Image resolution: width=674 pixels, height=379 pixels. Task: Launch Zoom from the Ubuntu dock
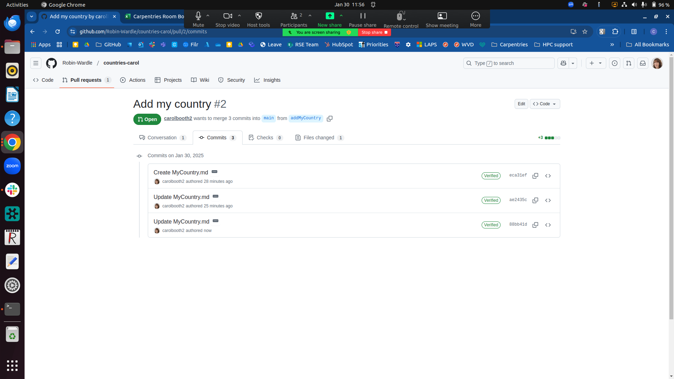click(x=12, y=166)
